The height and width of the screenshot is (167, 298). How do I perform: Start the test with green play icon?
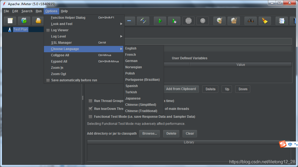pyautogui.click(x=160, y=21)
